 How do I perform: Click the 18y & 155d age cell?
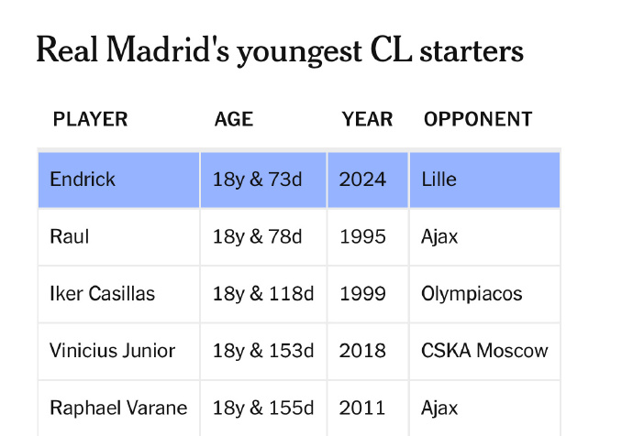click(263, 409)
